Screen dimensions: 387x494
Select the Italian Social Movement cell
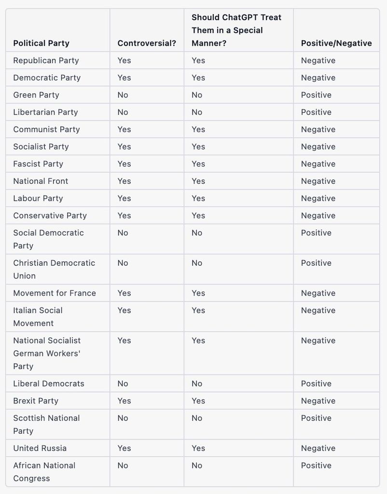38,316
